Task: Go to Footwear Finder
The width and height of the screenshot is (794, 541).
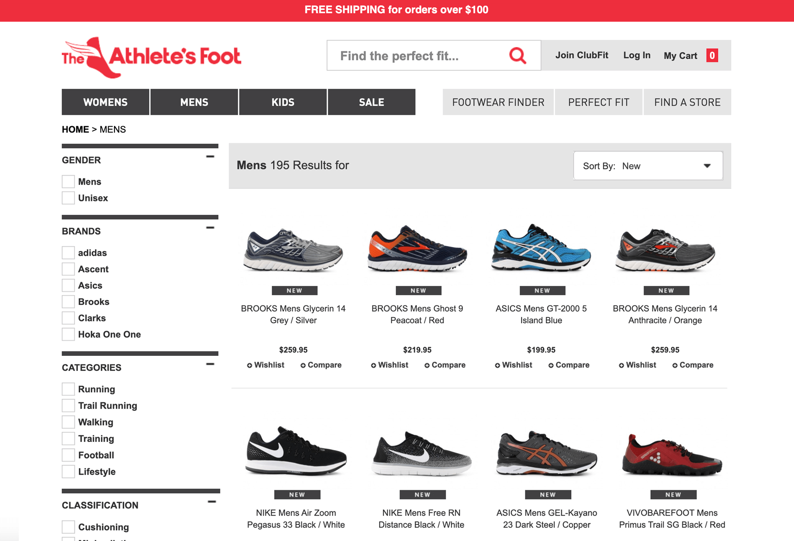Action: (x=498, y=102)
